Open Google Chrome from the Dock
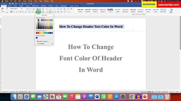This screenshot has height=101, width=181. click(x=132, y=97)
